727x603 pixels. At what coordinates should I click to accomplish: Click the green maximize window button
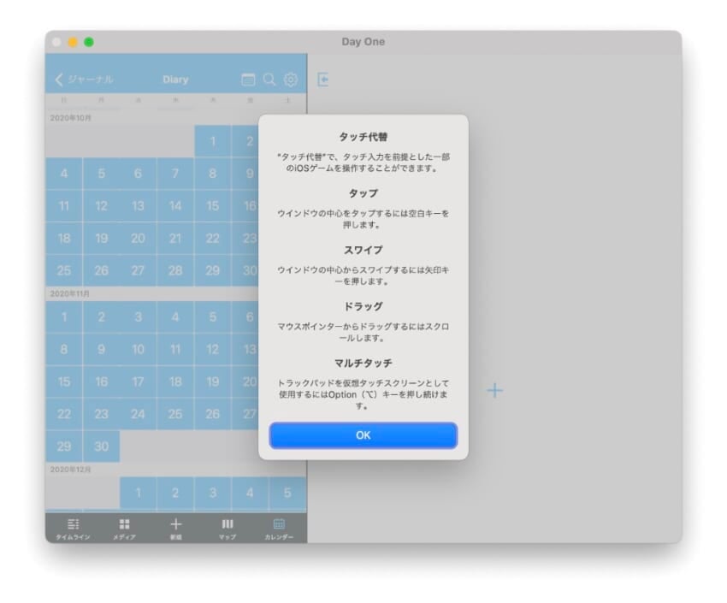[x=89, y=42]
